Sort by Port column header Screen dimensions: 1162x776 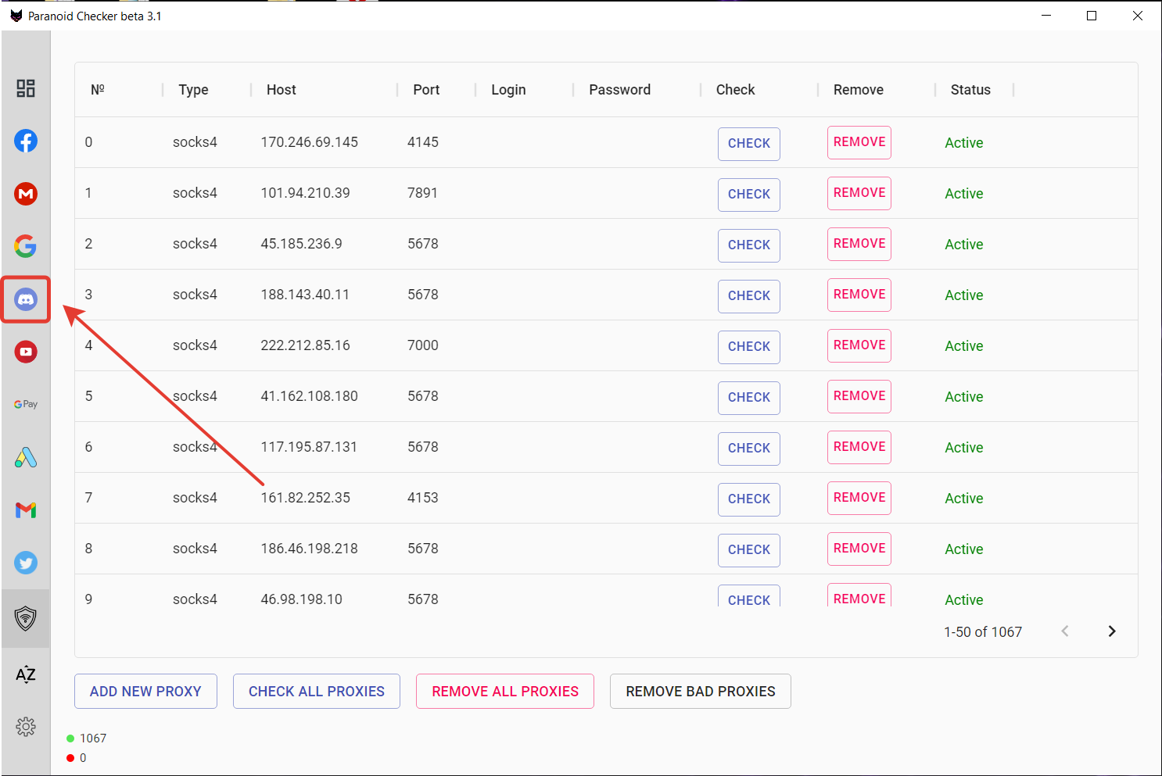[426, 90]
